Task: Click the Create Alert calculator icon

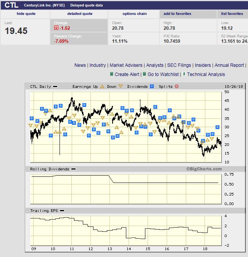Action: point(111,74)
